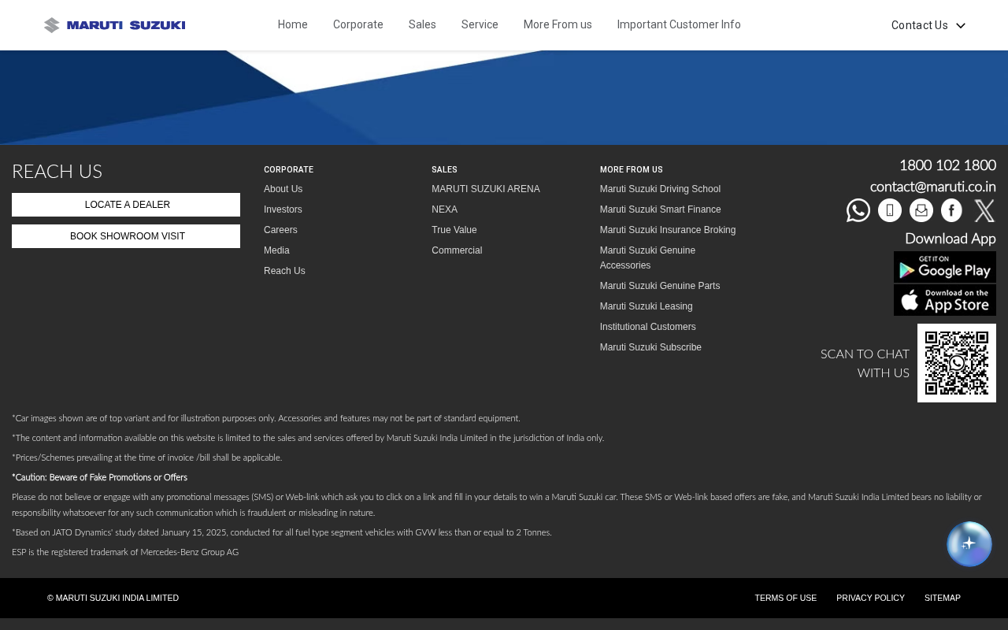Open the About Us link

click(283, 189)
